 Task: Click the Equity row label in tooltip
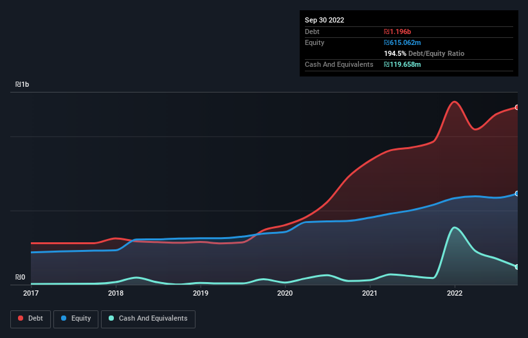coord(314,42)
